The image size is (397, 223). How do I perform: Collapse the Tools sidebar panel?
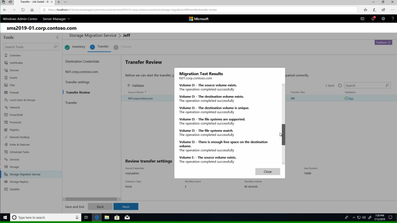[x=57, y=38]
